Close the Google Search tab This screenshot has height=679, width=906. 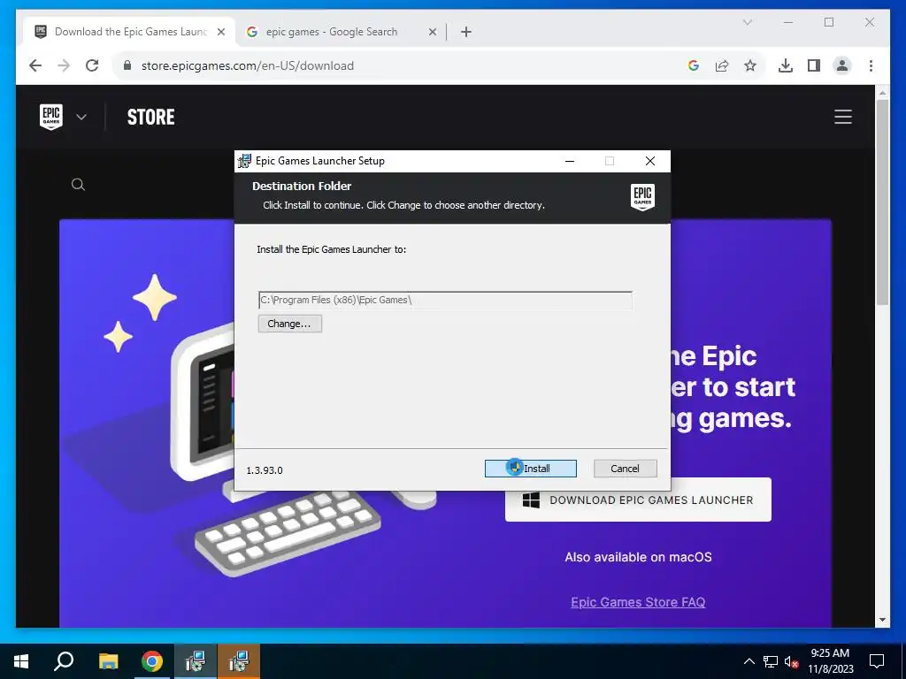432,32
